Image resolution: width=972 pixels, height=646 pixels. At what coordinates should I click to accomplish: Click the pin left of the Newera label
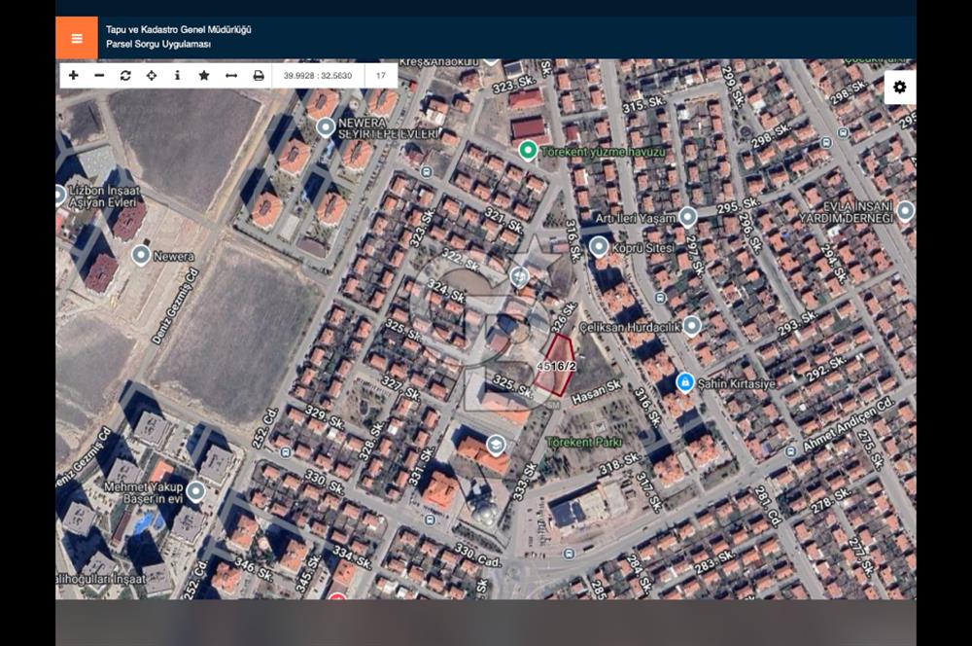pos(141,255)
